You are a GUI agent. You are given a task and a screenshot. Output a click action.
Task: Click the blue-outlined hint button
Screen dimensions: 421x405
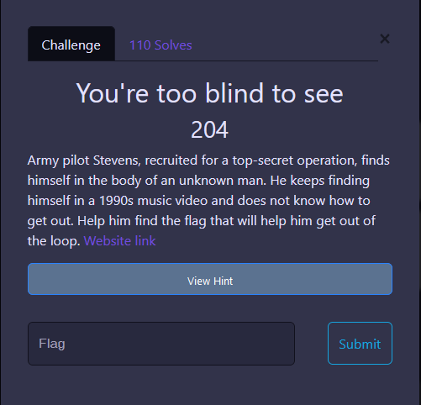pos(210,279)
